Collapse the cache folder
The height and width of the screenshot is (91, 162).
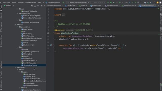point(20,72)
